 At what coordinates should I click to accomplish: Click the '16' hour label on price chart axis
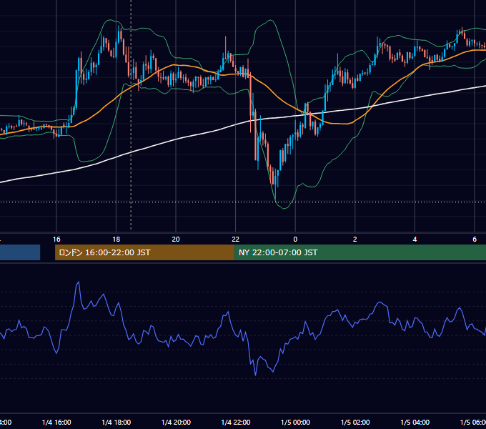56,240
